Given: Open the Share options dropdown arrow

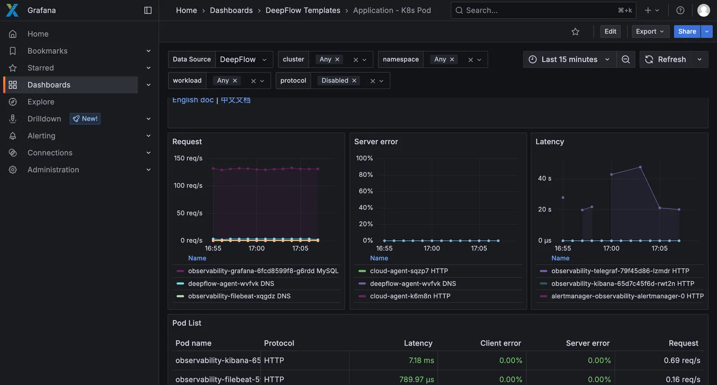Looking at the screenshot, I should [707, 31].
